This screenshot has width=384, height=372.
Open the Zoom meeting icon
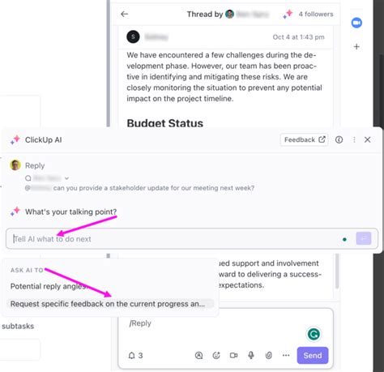click(356, 23)
